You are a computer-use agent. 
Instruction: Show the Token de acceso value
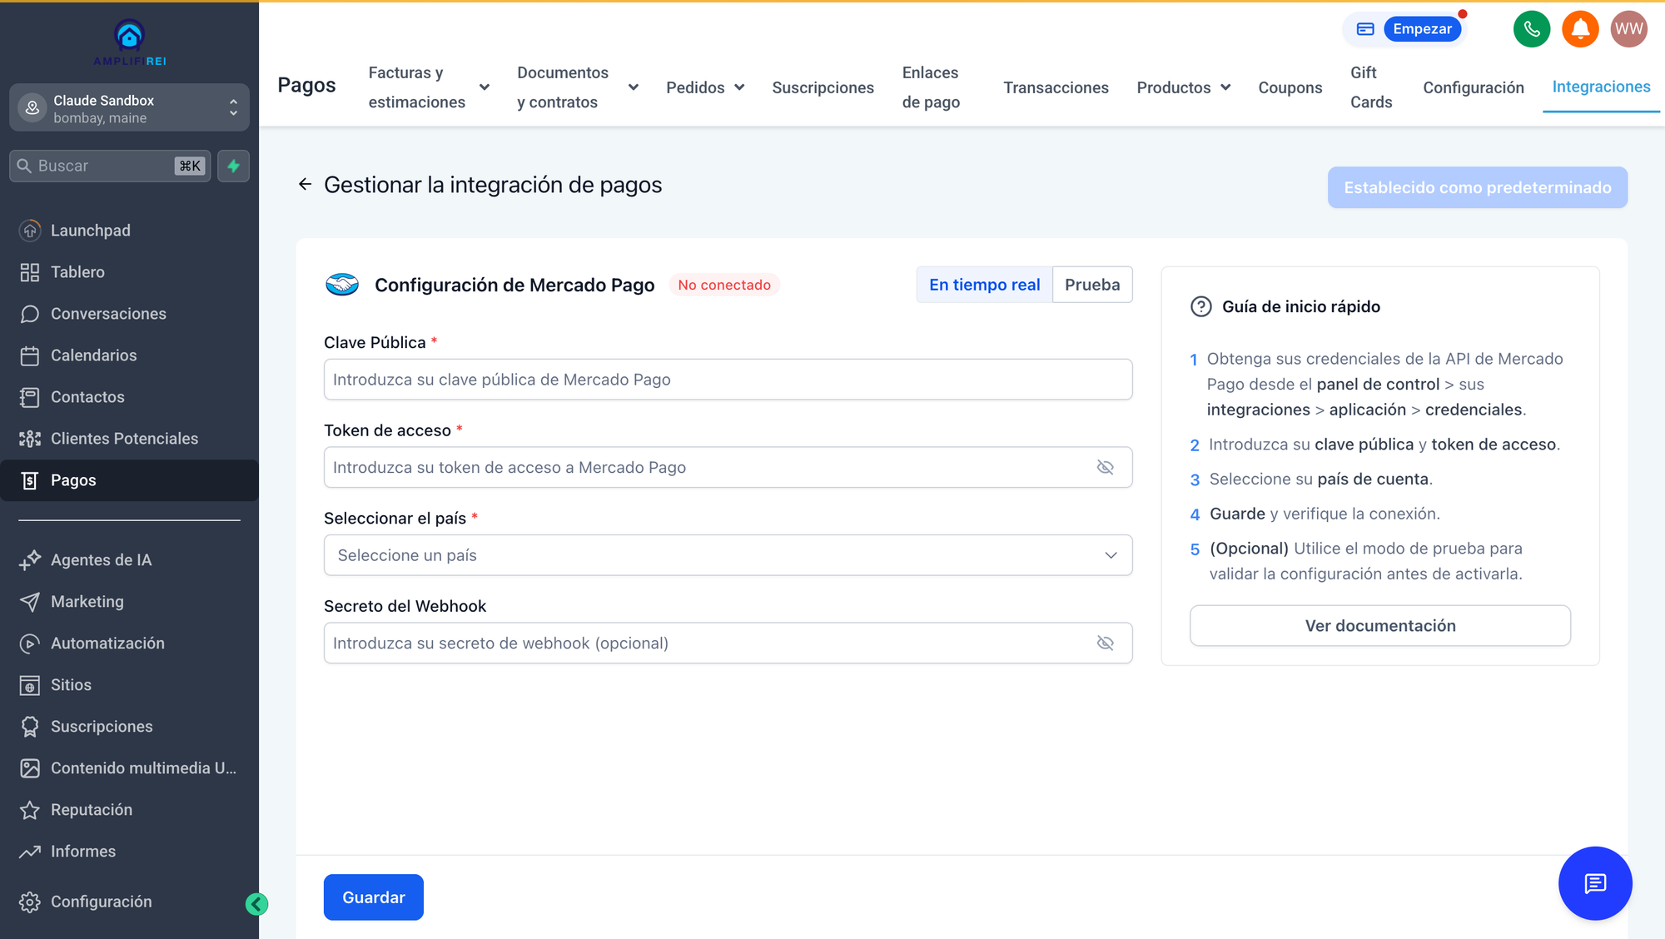click(x=1105, y=468)
